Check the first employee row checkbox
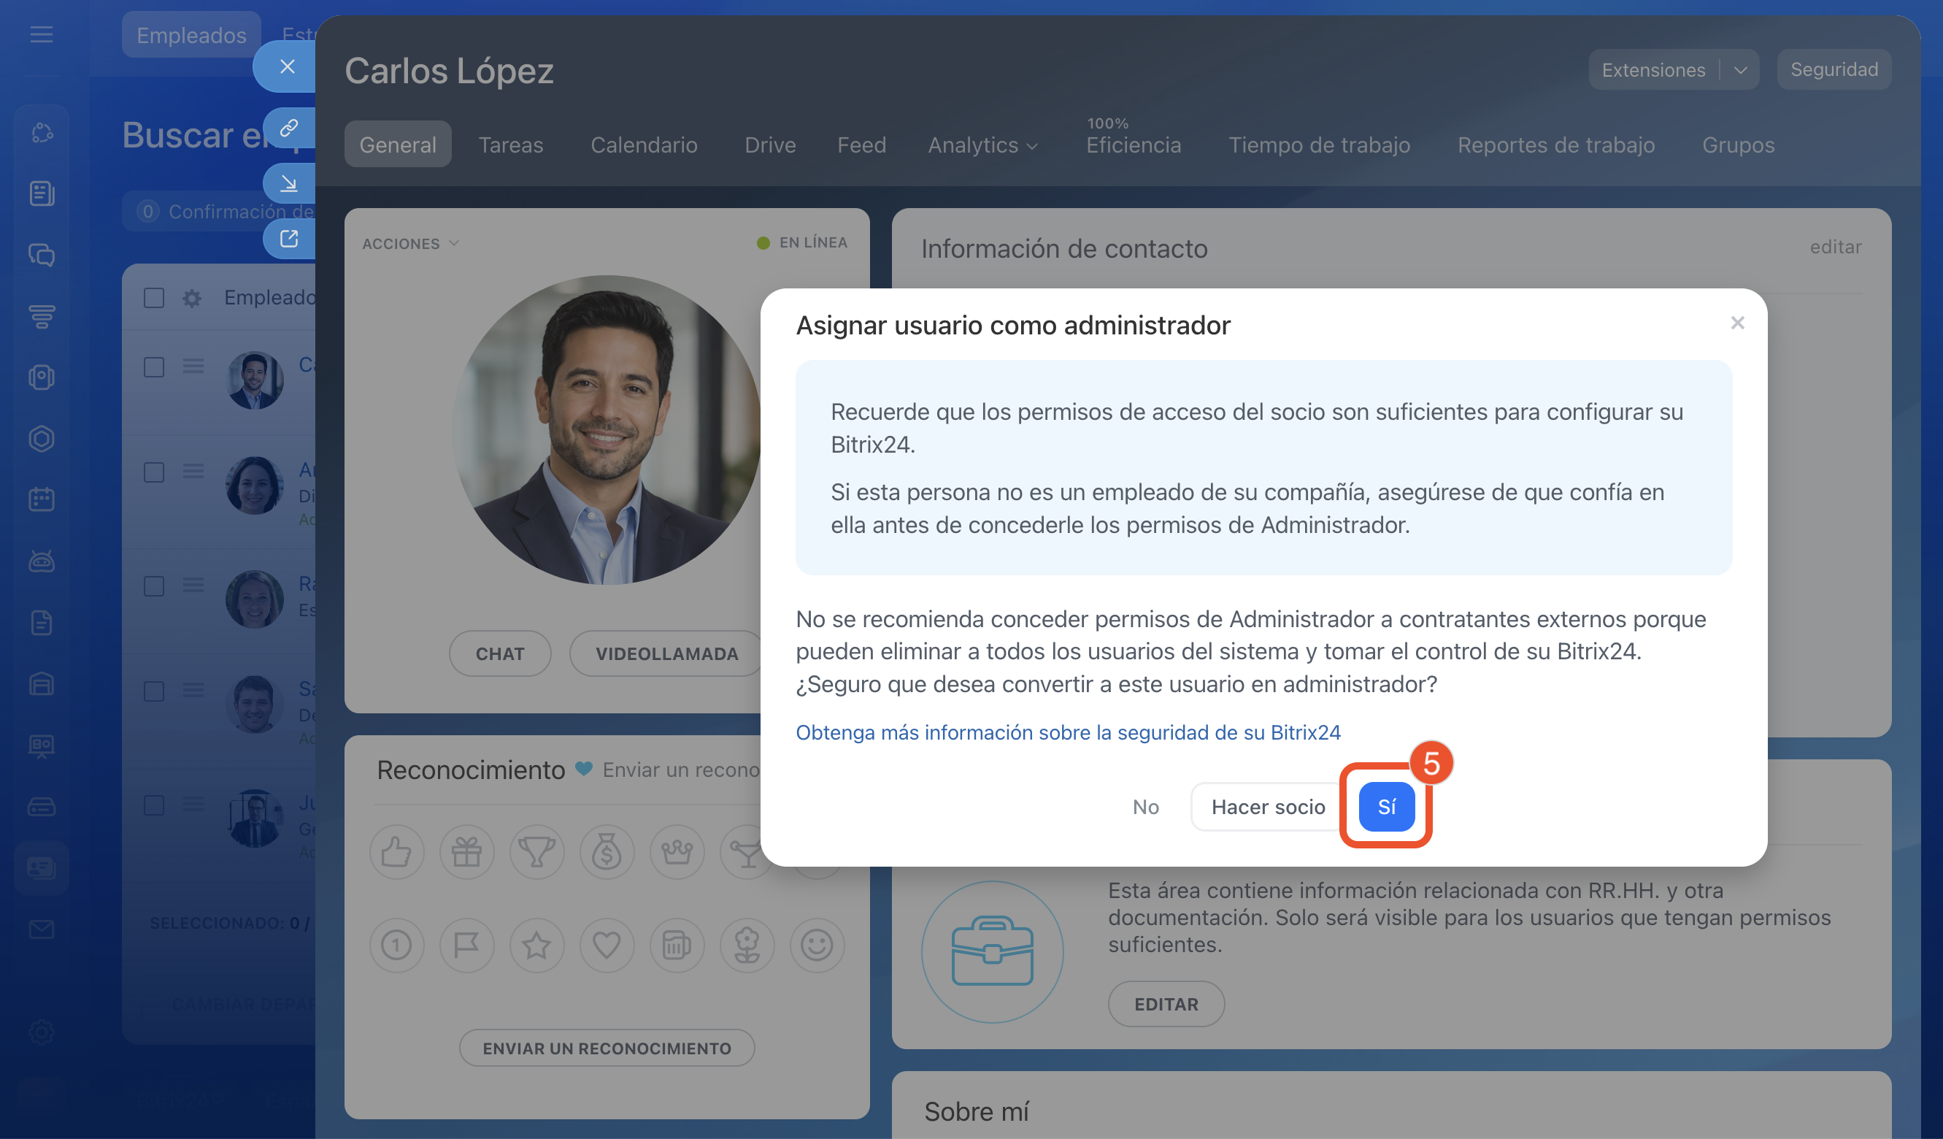Viewport: 1943px width, 1139px height. pyautogui.click(x=154, y=367)
